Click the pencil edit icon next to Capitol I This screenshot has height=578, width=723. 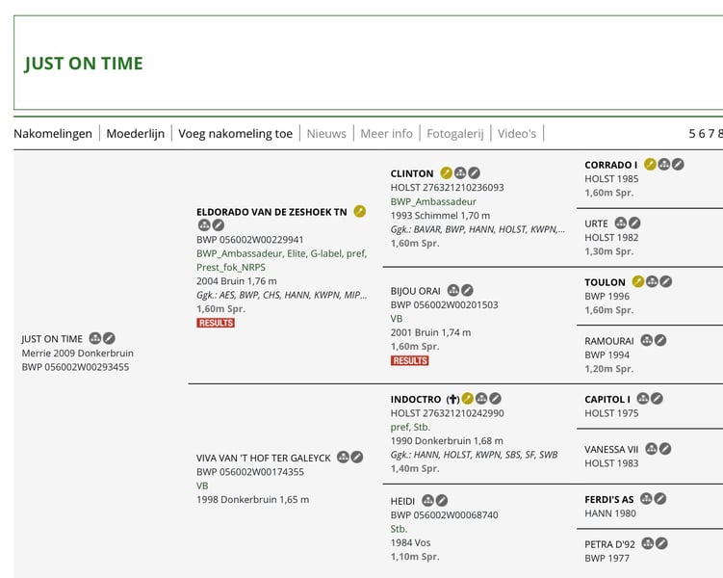pyautogui.click(x=657, y=399)
